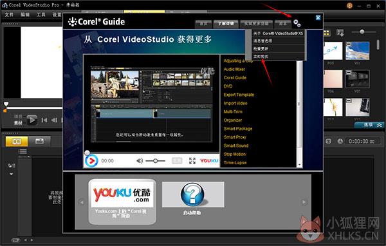This screenshot has height=246, width=386.
Task: Open the youku.com Corel video channel card
Action: (122, 202)
